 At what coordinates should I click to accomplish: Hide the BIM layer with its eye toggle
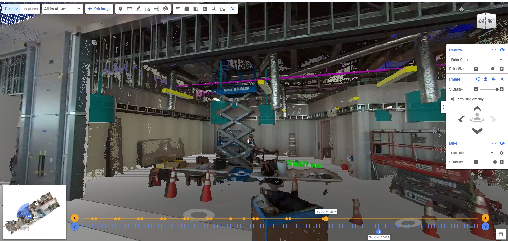[502, 143]
